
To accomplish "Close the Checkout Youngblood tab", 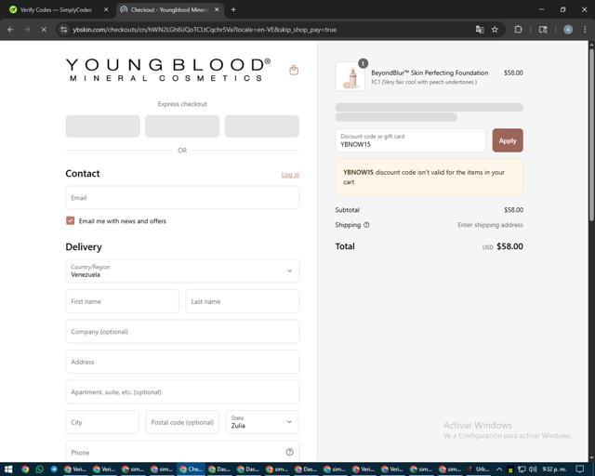I will pyautogui.click(x=217, y=10).
